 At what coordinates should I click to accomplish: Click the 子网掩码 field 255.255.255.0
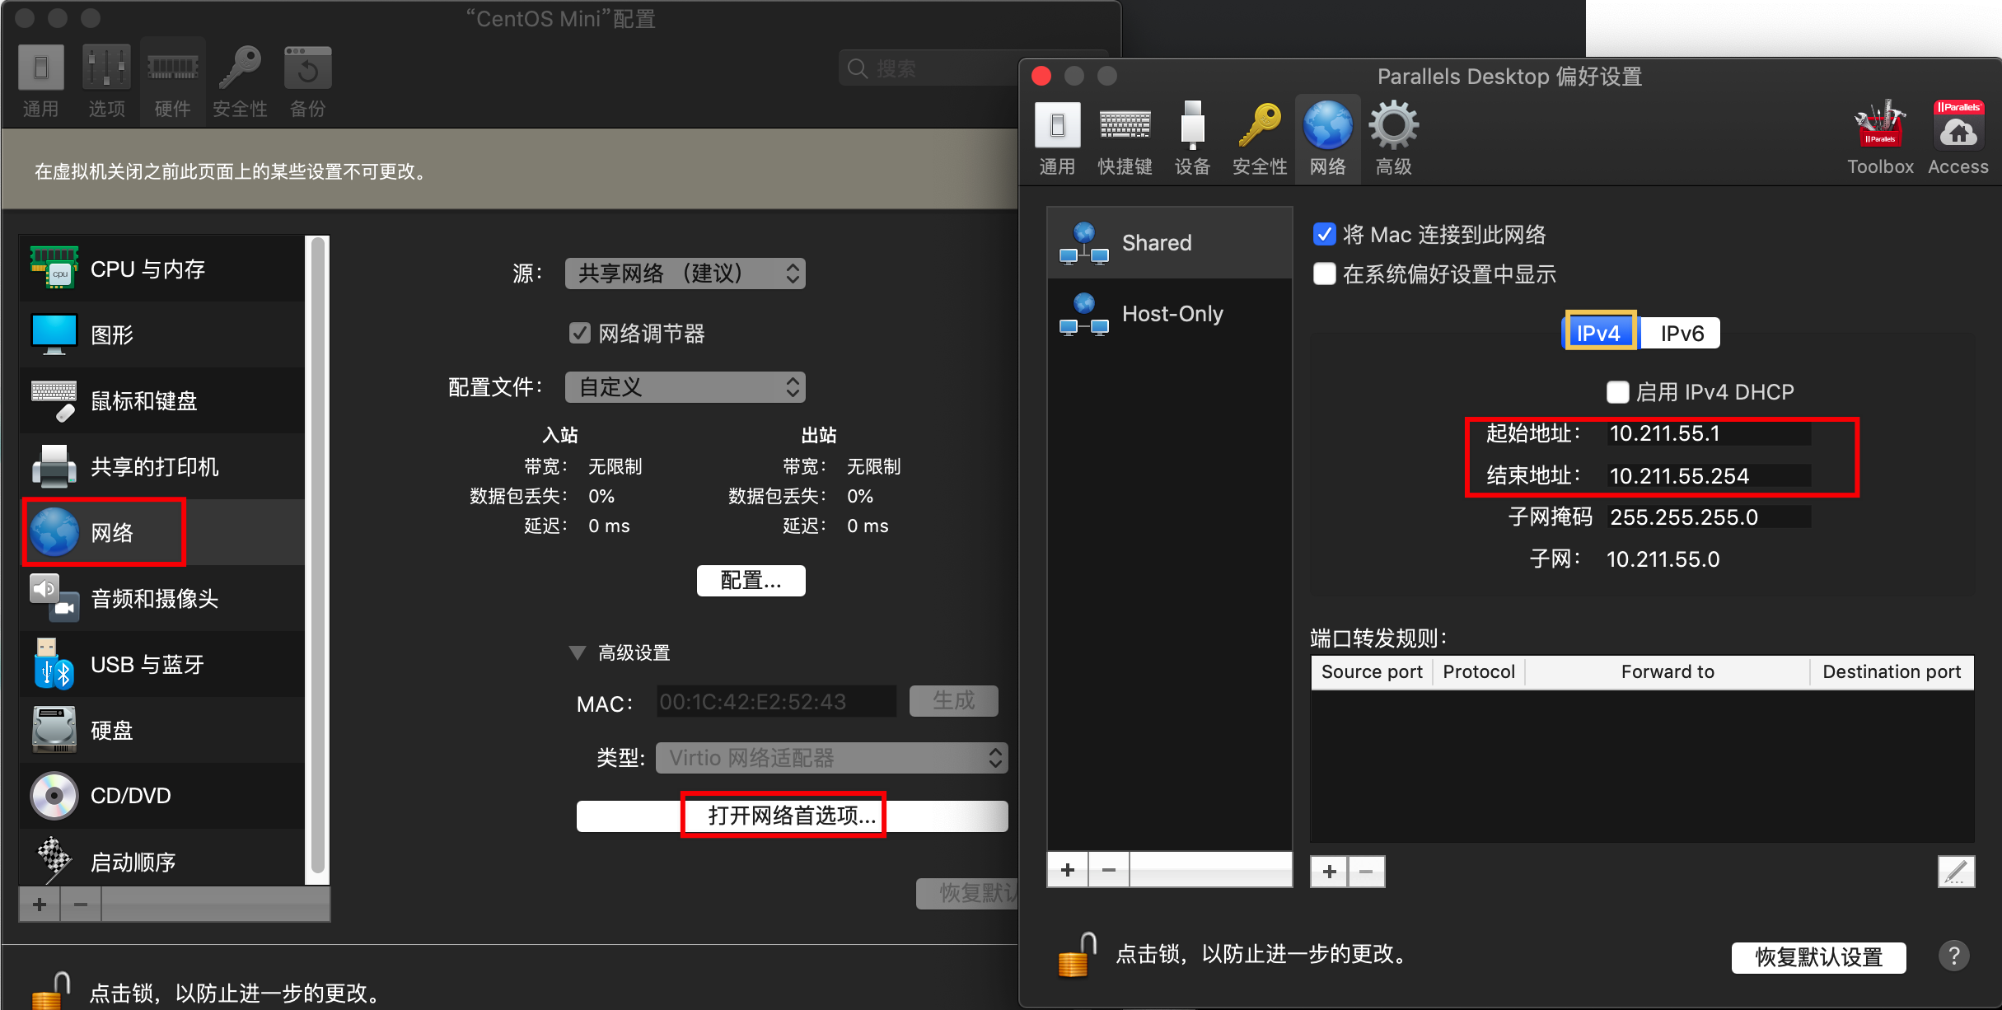[1709, 517]
